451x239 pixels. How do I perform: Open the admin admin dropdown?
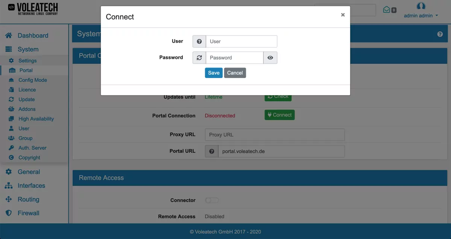point(421,16)
